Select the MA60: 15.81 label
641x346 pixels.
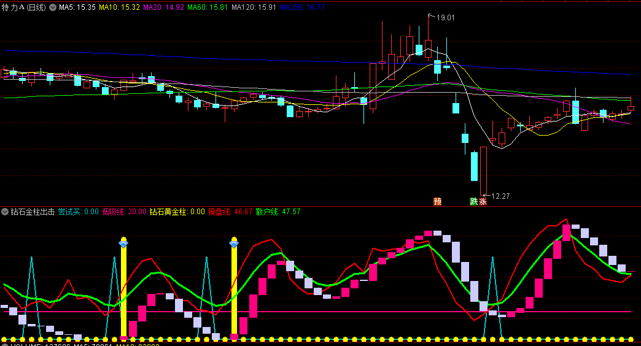coord(208,7)
